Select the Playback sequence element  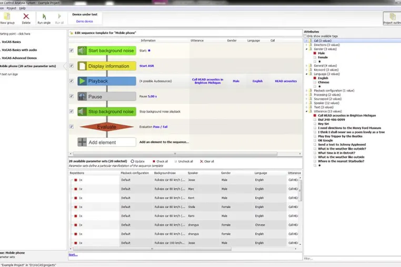coord(107,81)
